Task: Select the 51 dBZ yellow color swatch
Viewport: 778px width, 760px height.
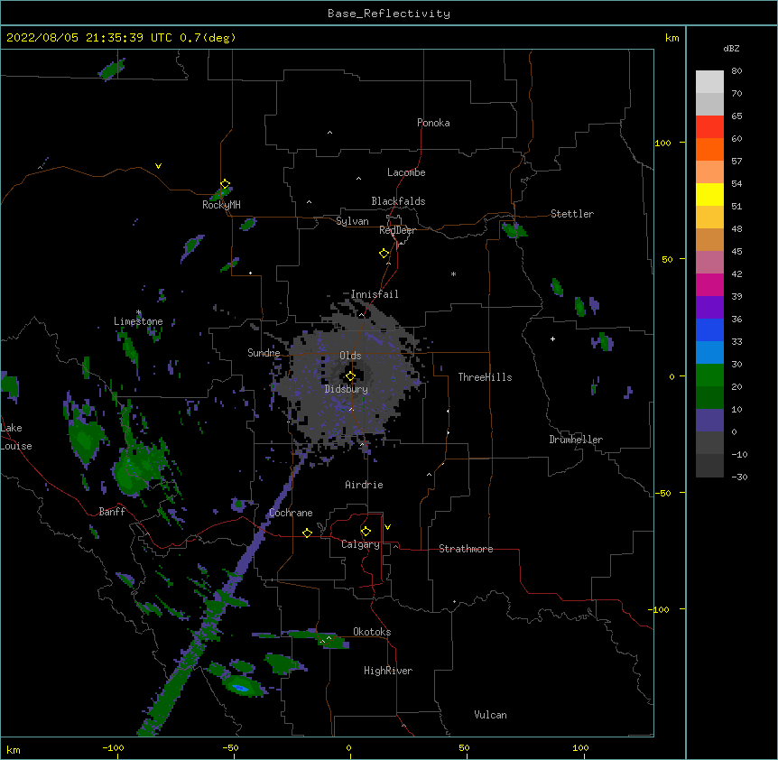Action: click(709, 194)
